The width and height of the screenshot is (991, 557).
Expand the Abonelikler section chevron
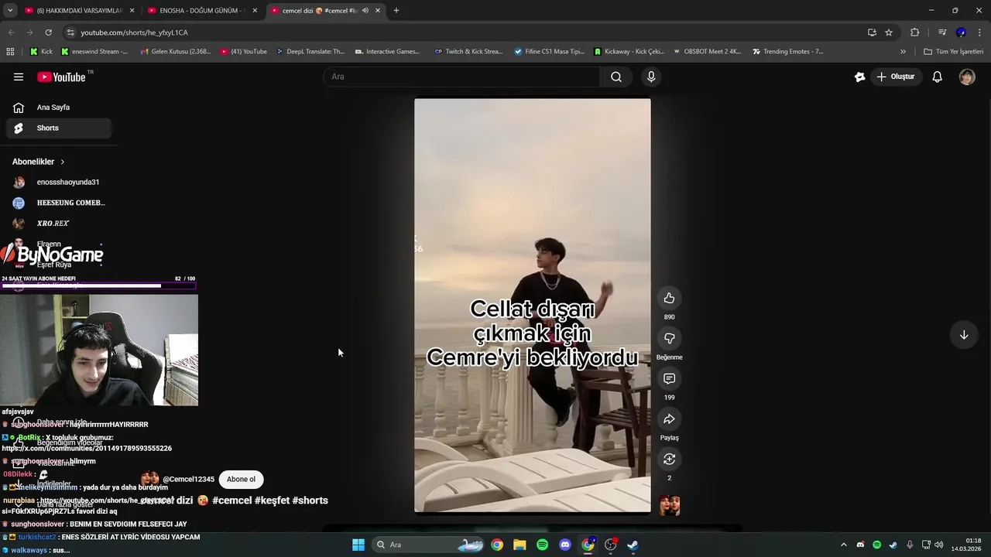click(62, 162)
